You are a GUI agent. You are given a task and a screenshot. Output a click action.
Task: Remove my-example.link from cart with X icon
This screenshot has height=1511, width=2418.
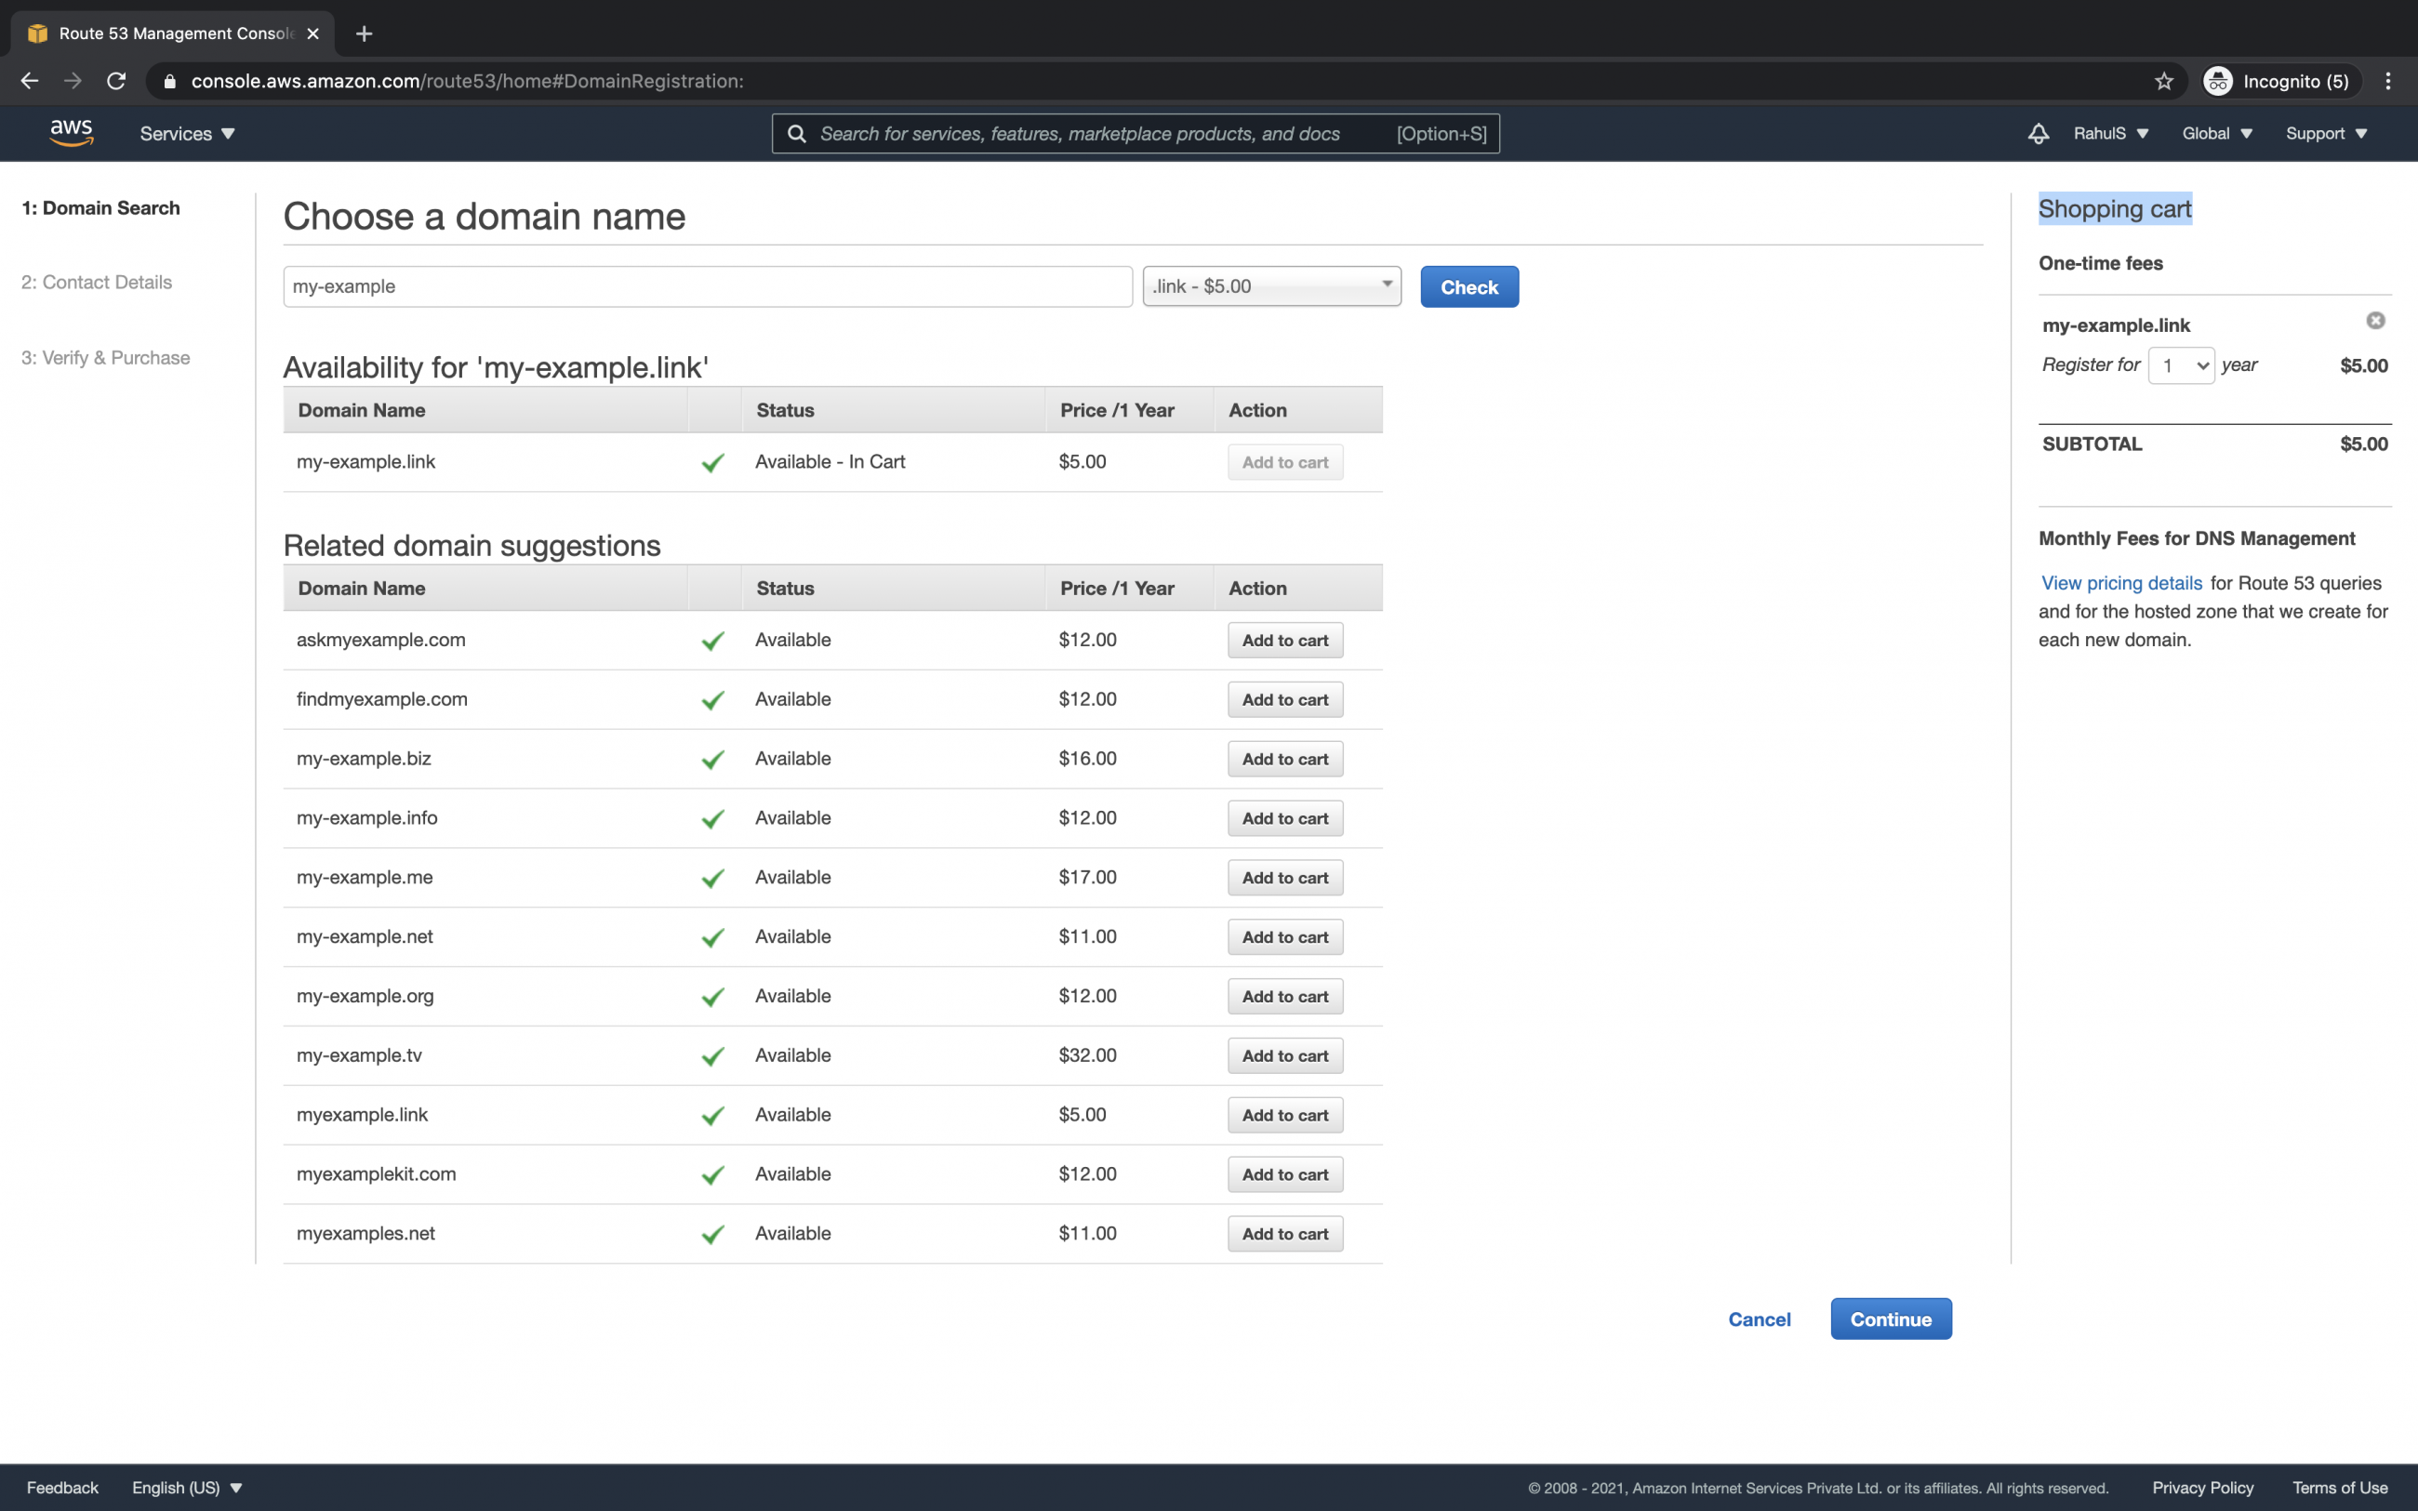(x=2374, y=320)
